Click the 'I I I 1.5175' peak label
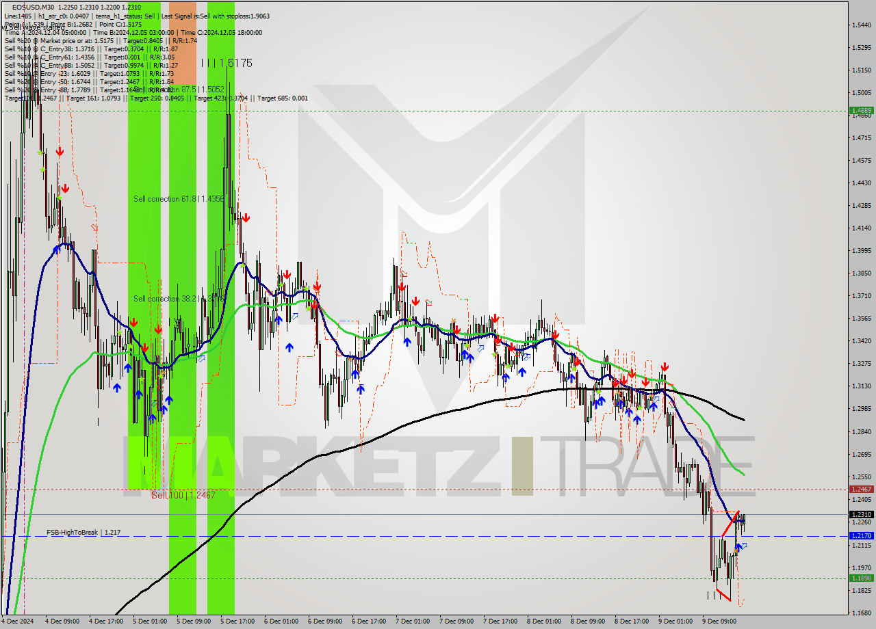This screenshot has width=876, height=629. point(227,63)
